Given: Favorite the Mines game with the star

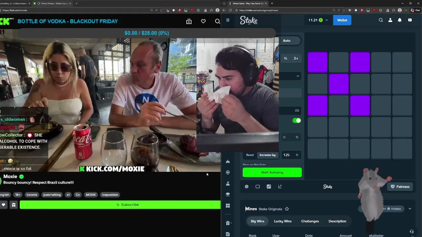Looking at the screenshot, I should [287, 209].
